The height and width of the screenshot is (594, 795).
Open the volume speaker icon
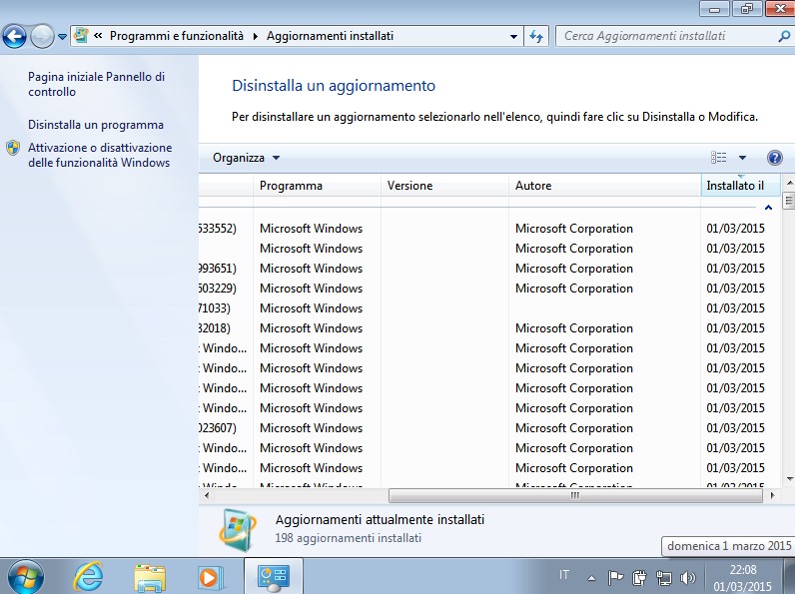pos(688,577)
